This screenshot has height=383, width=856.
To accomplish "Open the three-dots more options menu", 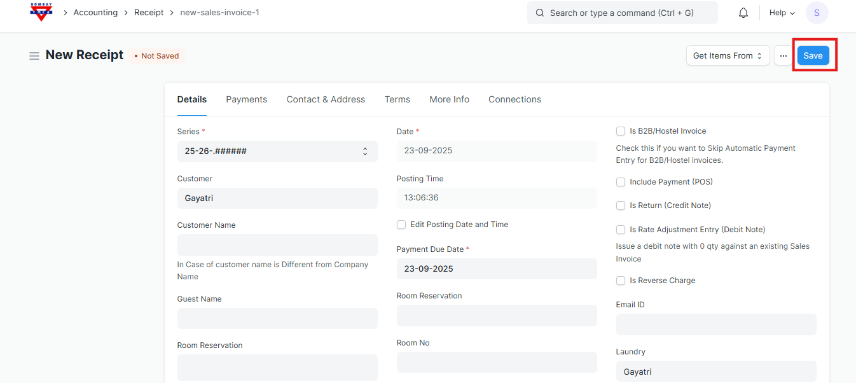I will pyautogui.click(x=783, y=56).
